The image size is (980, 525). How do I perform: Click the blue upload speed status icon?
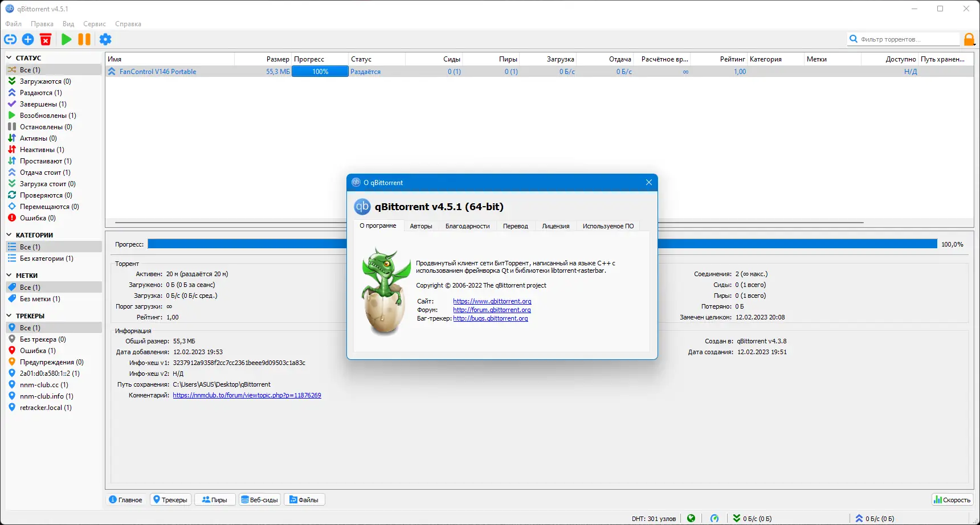pos(859,518)
